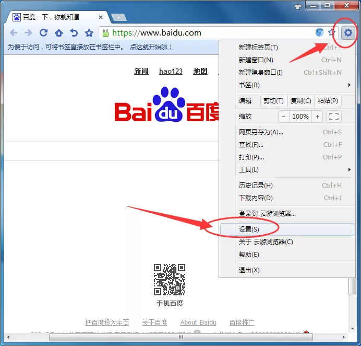Click 复制(C) copy button
The image size is (361, 346).
point(301,101)
